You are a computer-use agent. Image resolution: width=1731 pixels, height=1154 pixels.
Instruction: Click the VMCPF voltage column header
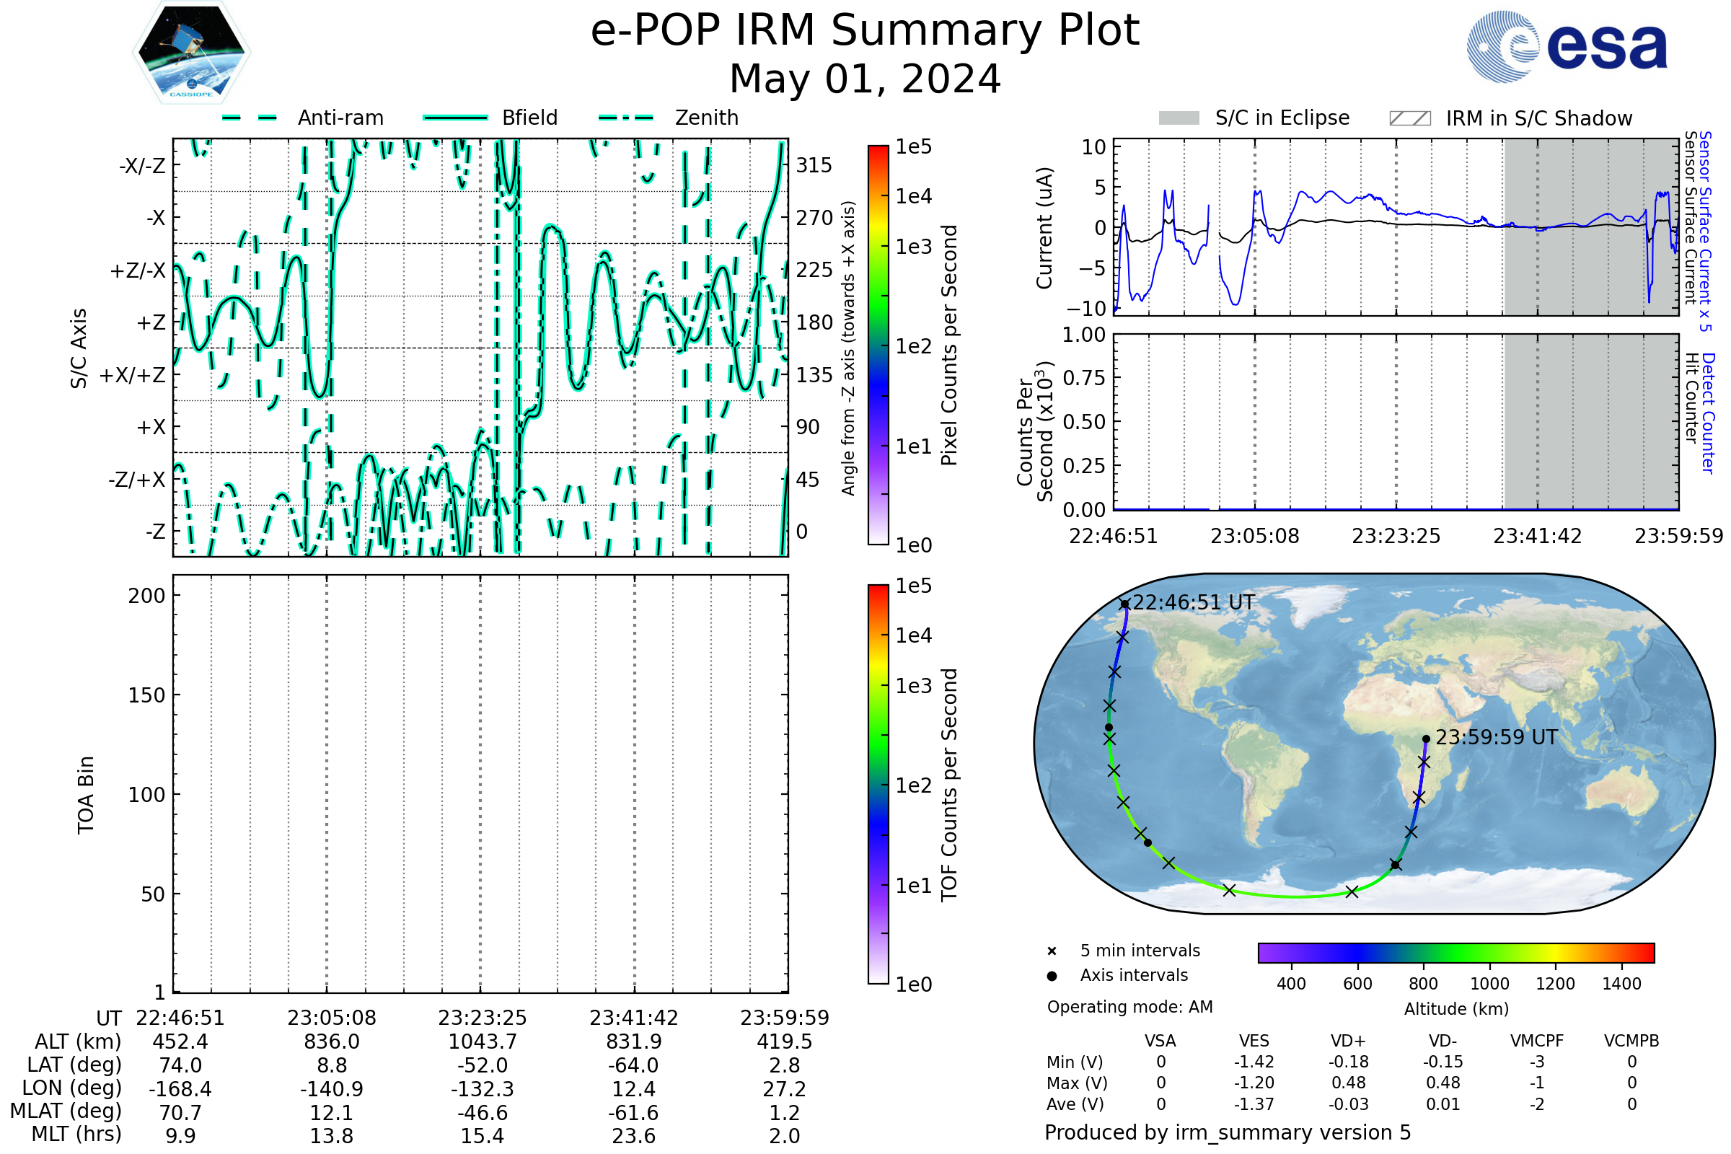pyautogui.click(x=1537, y=1041)
